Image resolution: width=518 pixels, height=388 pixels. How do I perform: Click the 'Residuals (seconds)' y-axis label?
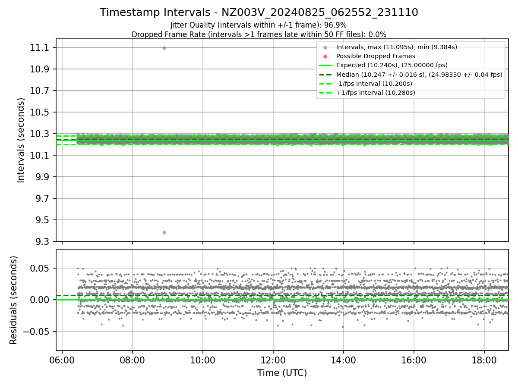pyautogui.click(x=14, y=300)
